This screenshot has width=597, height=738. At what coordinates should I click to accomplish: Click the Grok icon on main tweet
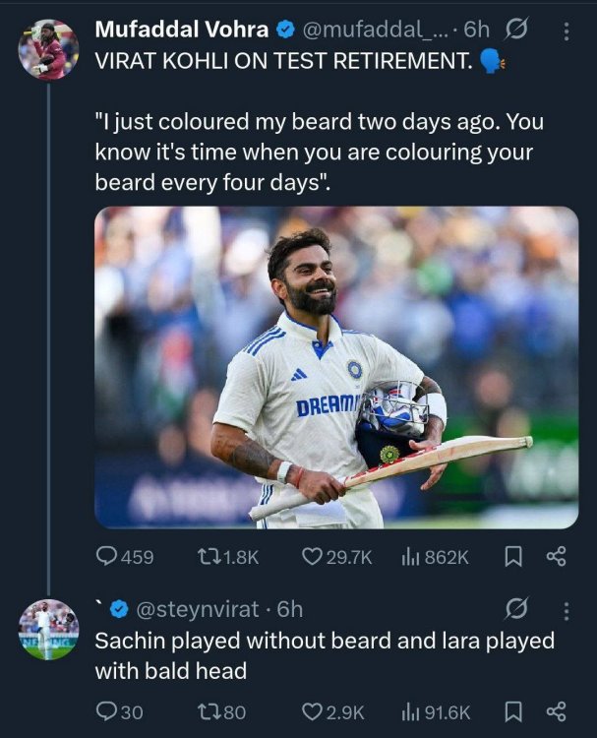coord(516,30)
